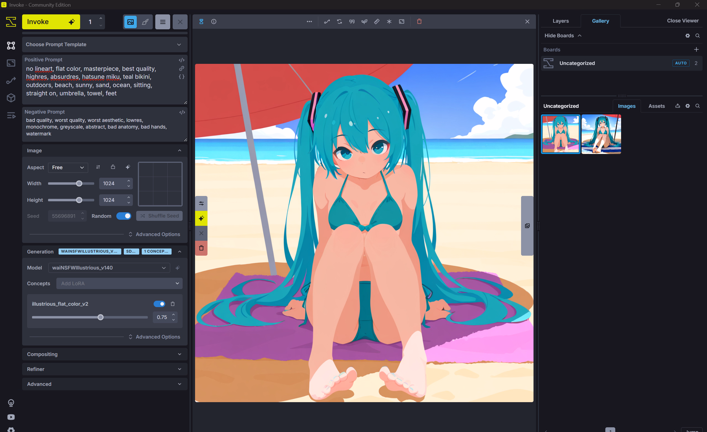Image resolution: width=707 pixels, height=432 pixels.
Task: Remove the illustrious_flat_color_v2 LoRA trash icon
Action: pos(173,304)
